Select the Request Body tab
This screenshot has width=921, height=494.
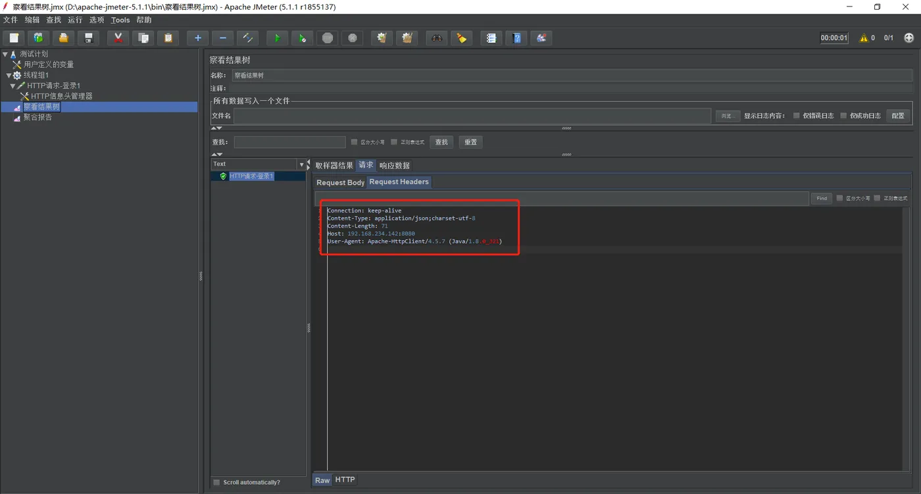coord(340,182)
